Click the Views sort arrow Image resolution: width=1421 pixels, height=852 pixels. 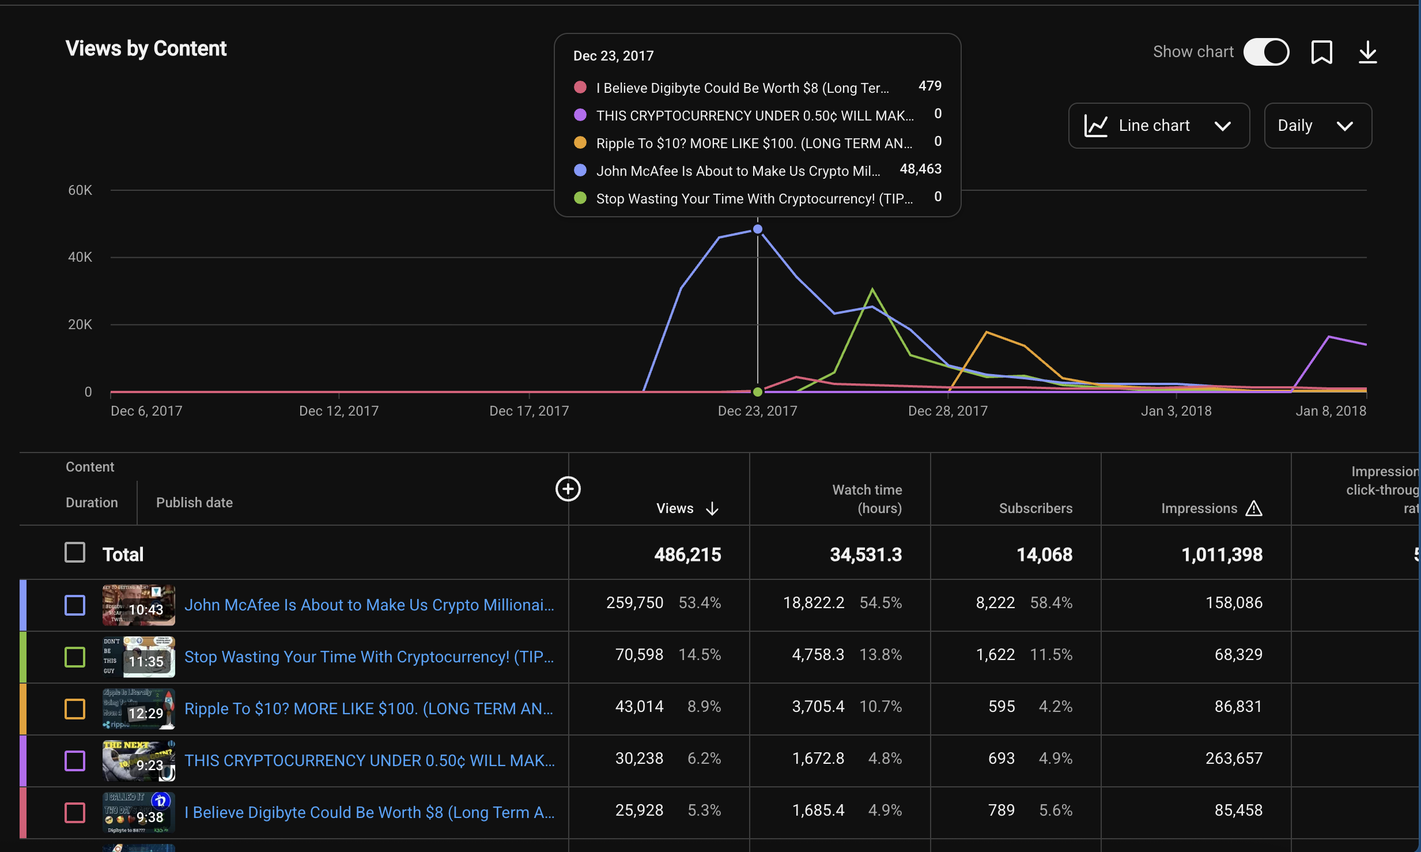[712, 508]
